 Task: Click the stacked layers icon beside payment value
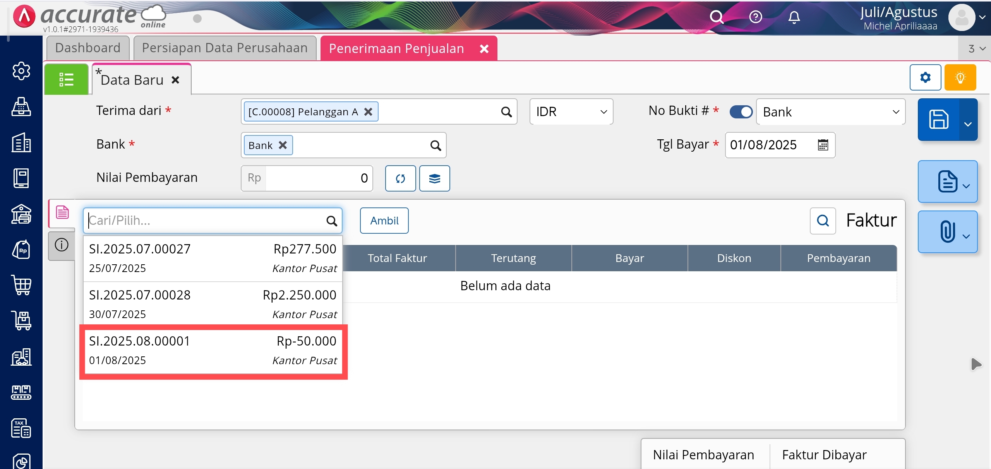click(434, 178)
